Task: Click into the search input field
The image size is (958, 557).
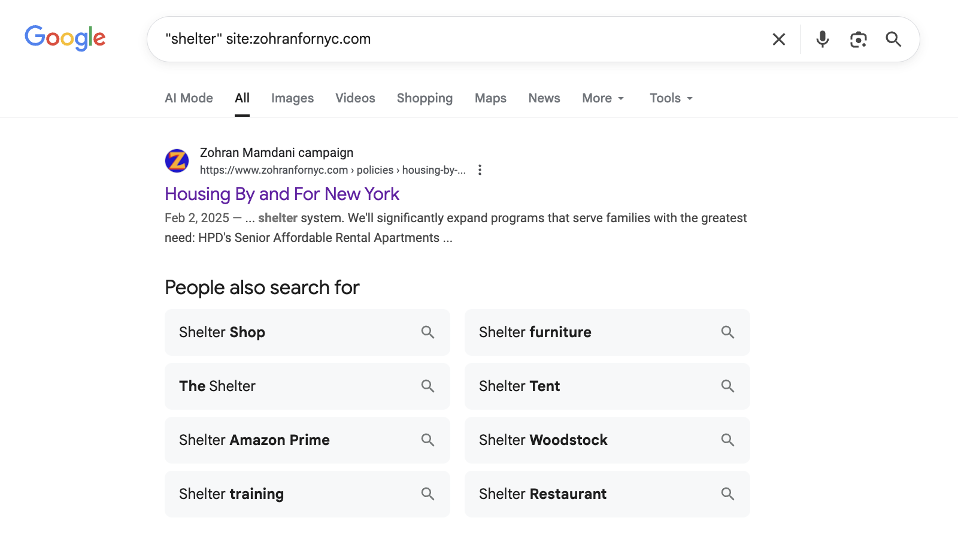Action: tap(455, 40)
